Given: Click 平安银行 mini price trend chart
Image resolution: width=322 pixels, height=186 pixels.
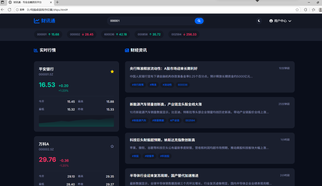Looking at the screenshot, I should point(76,121).
